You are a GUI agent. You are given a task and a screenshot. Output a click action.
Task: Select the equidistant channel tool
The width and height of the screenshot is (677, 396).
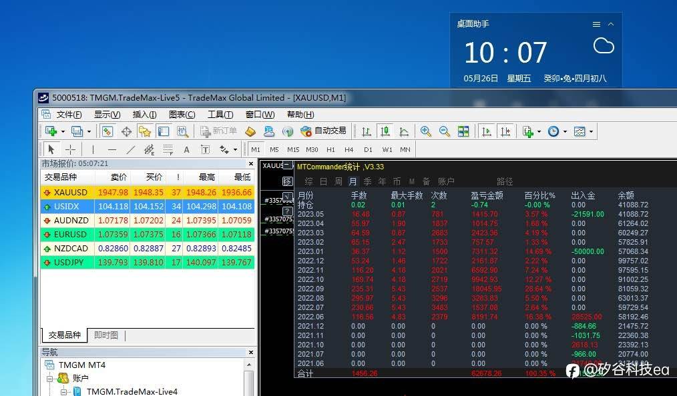coord(149,149)
